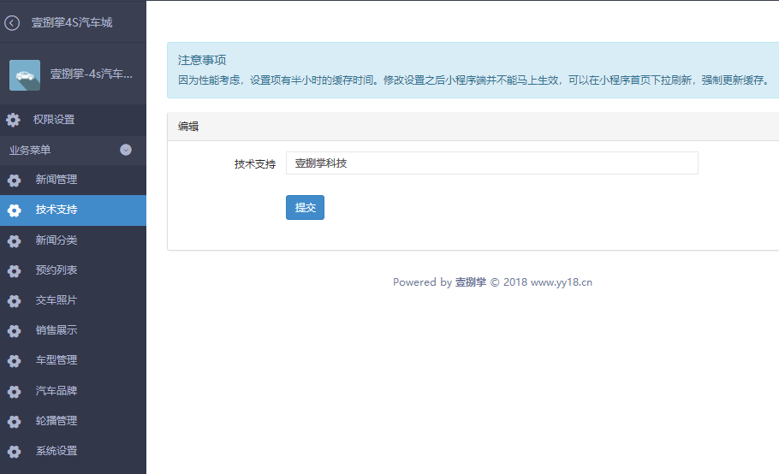
Task: Open 系统设置 menu item
Action: [73, 451]
